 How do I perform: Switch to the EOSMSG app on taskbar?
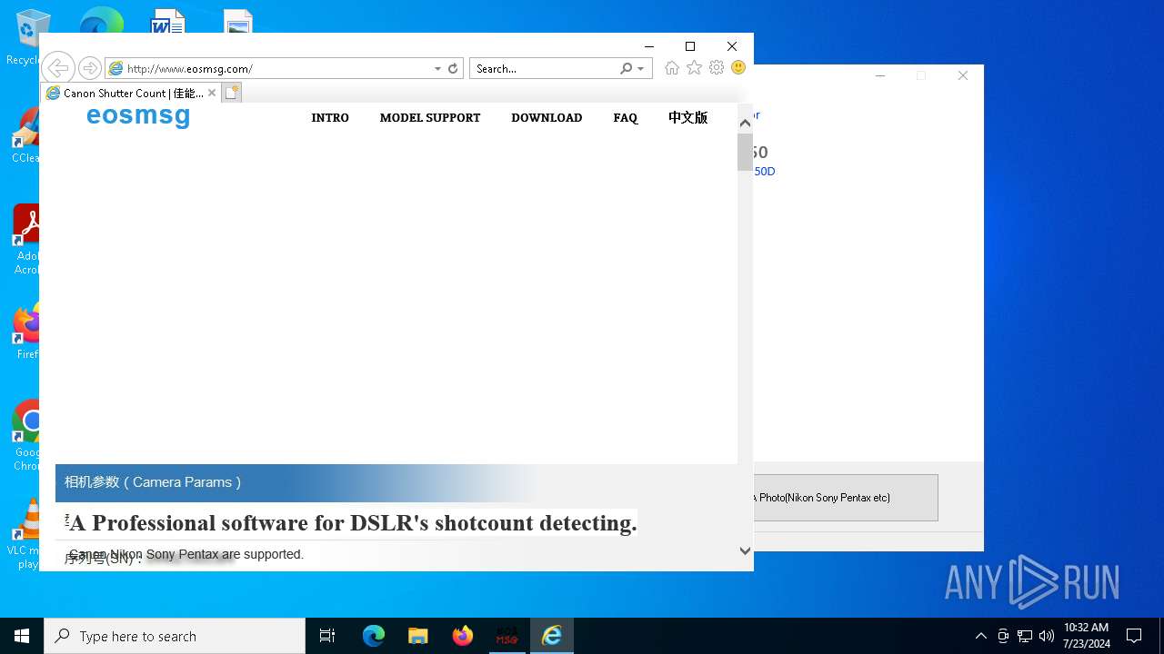(x=507, y=636)
